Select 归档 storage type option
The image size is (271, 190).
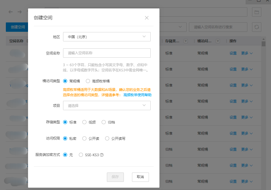(104, 122)
